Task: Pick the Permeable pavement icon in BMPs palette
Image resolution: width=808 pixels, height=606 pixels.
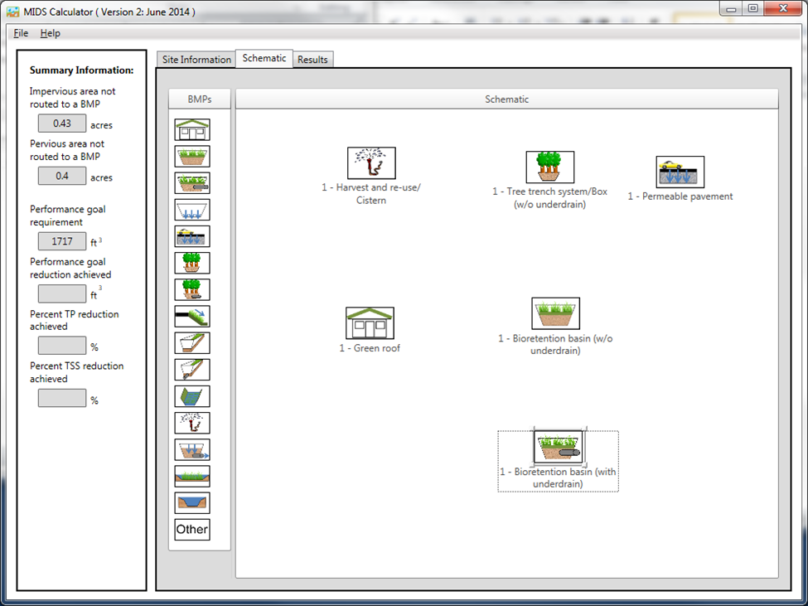Action: pyautogui.click(x=191, y=236)
